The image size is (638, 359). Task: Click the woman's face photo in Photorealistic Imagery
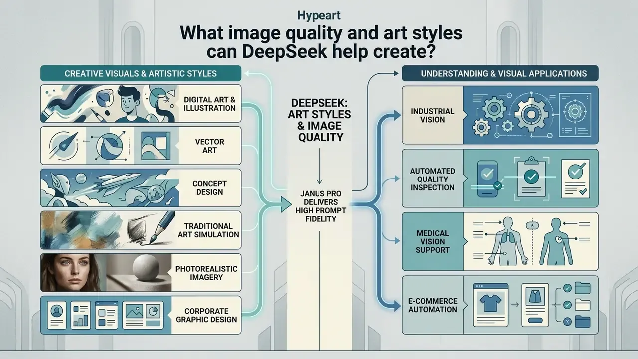click(x=73, y=273)
